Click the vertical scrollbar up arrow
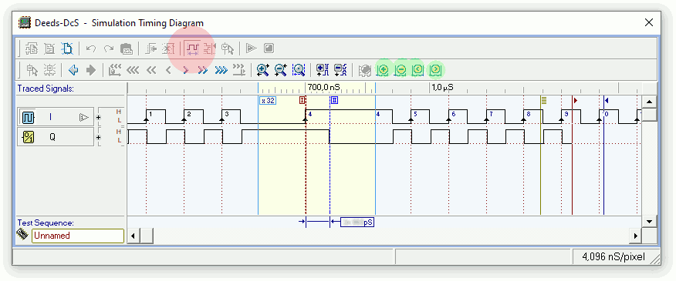 pyautogui.click(x=650, y=102)
